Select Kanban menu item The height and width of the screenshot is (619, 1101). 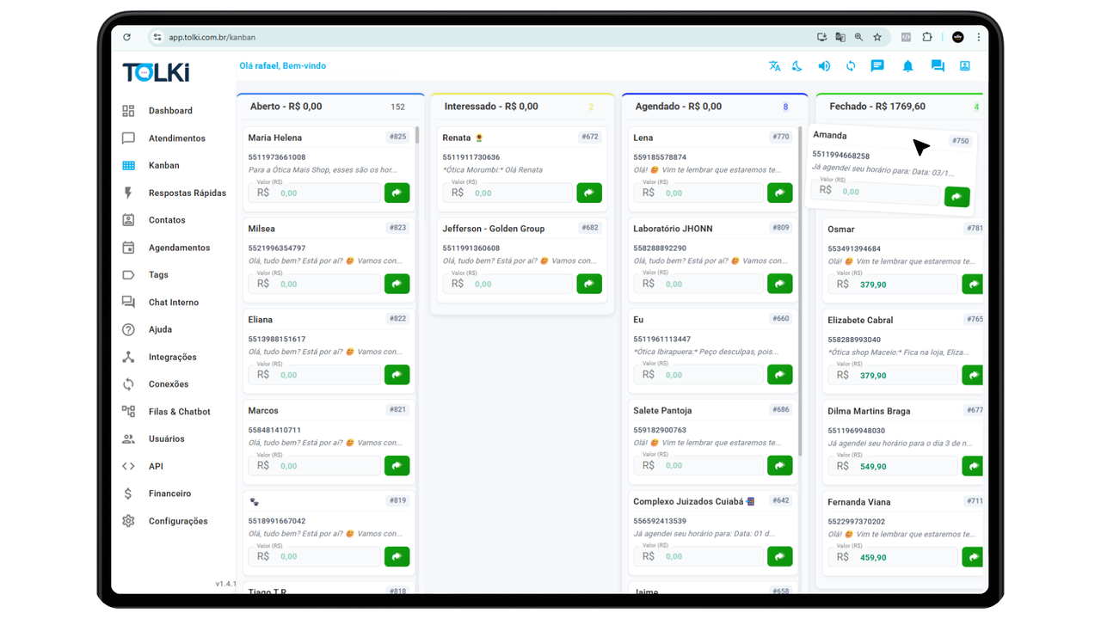pyautogui.click(x=163, y=165)
